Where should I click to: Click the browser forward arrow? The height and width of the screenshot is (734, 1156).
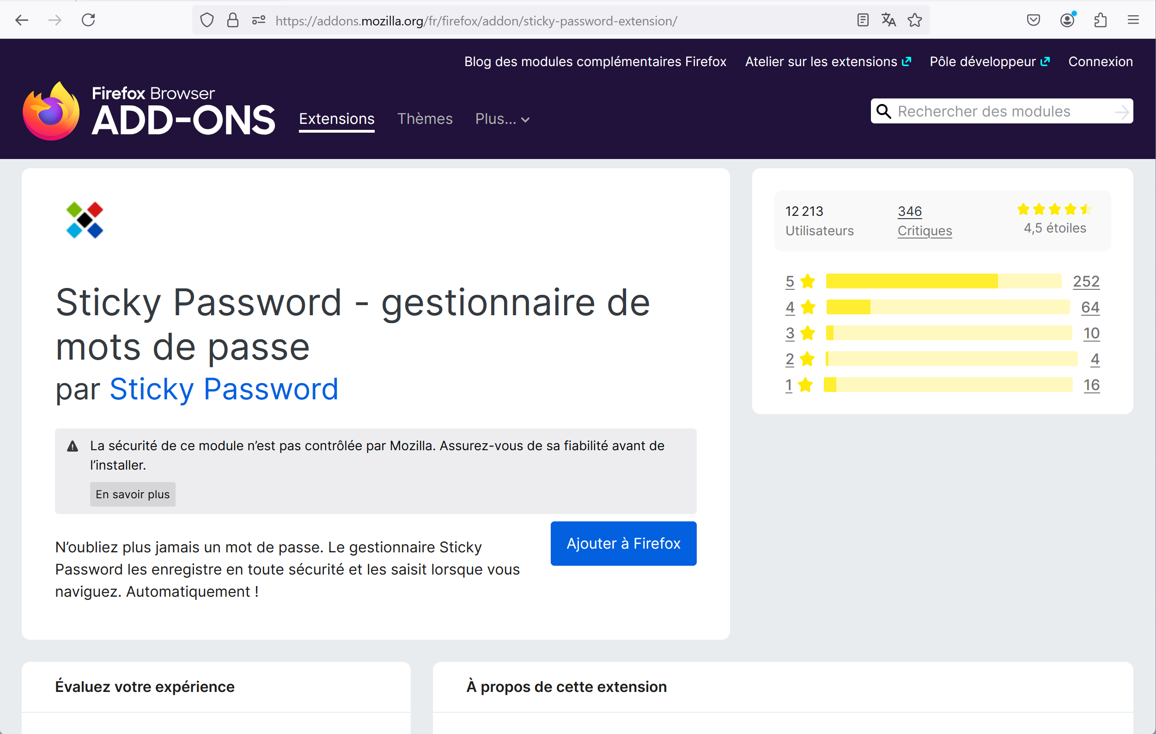click(x=55, y=20)
